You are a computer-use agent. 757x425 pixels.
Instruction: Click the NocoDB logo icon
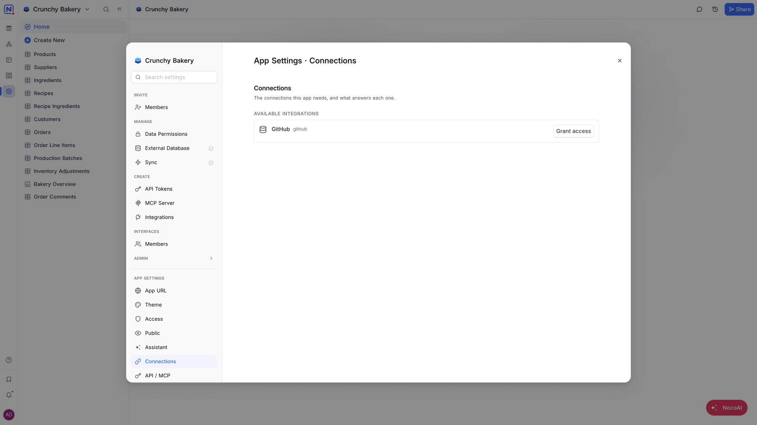coord(9,9)
